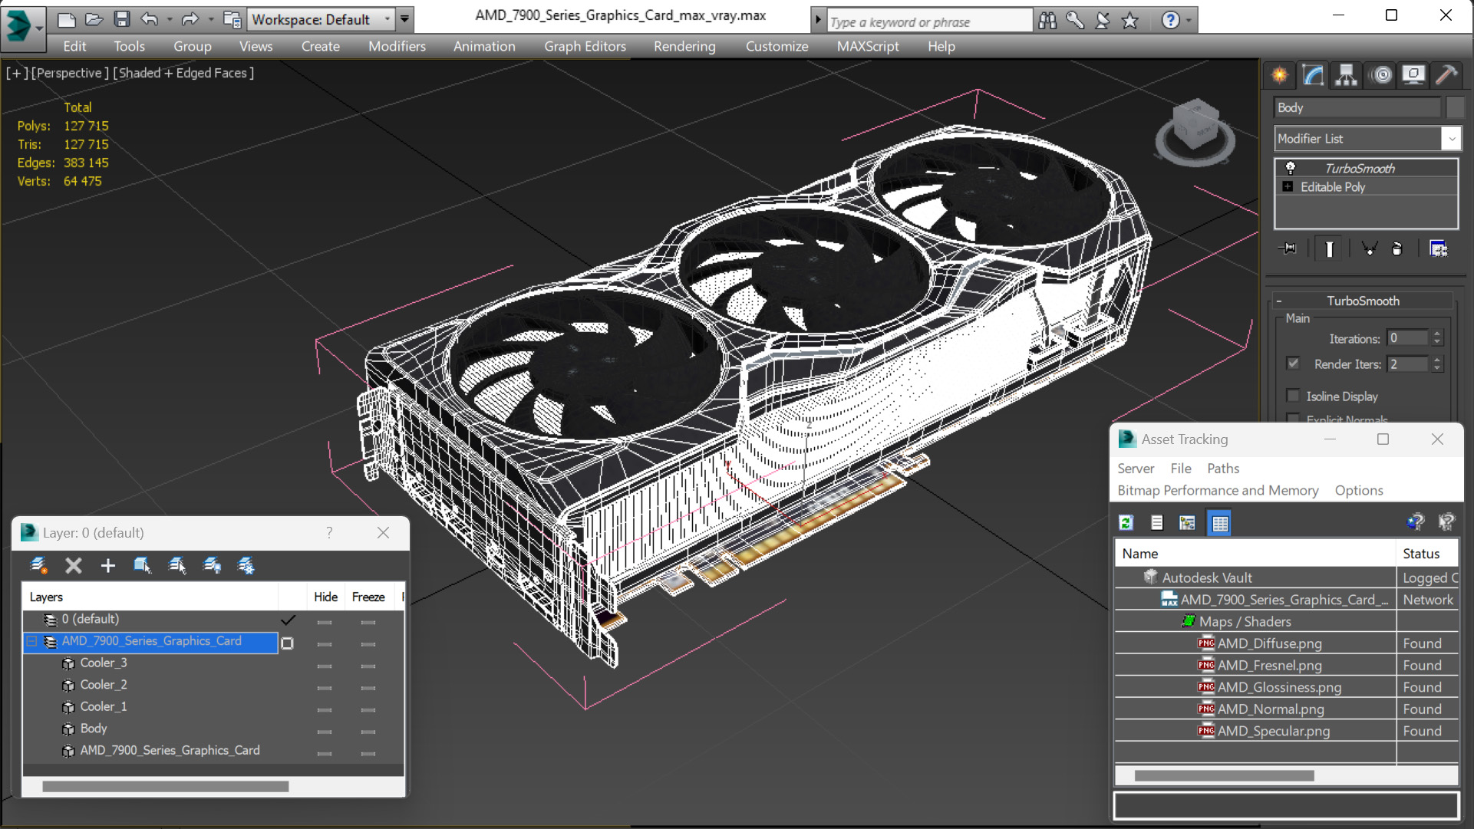Toggle Hide for Cooler_3 layer row

point(325,666)
